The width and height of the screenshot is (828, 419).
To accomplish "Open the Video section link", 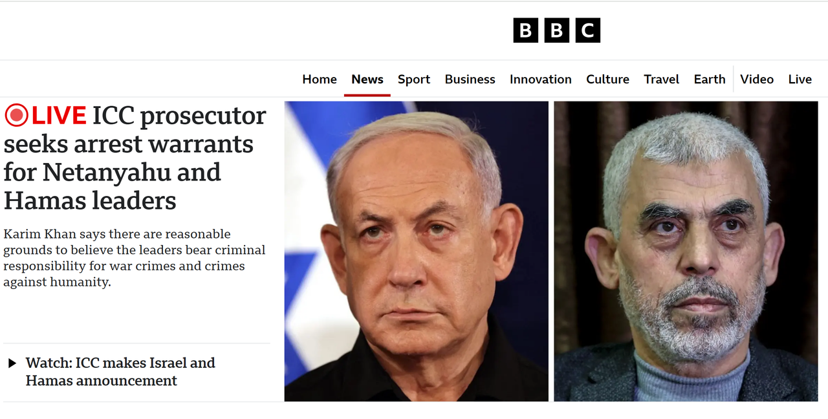I will tap(757, 80).
